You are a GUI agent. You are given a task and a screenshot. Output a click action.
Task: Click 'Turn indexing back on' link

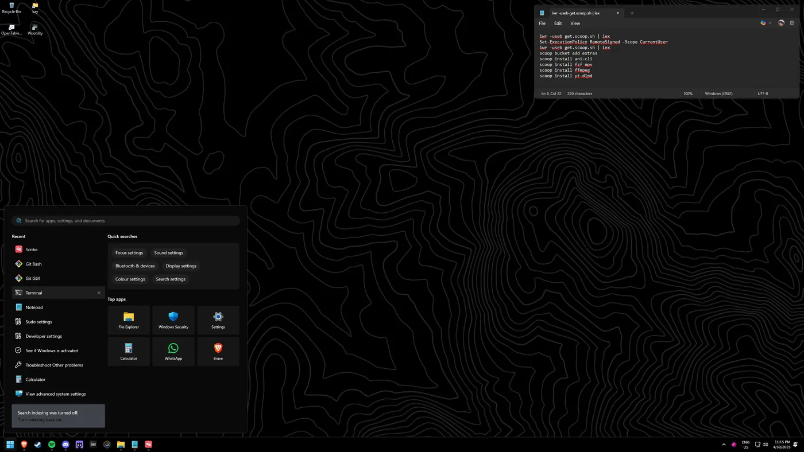tap(40, 420)
